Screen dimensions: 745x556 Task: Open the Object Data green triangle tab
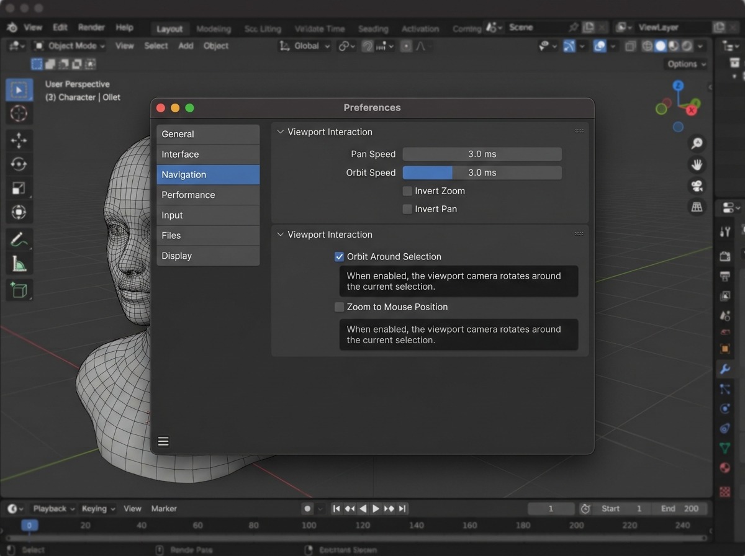click(x=725, y=447)
